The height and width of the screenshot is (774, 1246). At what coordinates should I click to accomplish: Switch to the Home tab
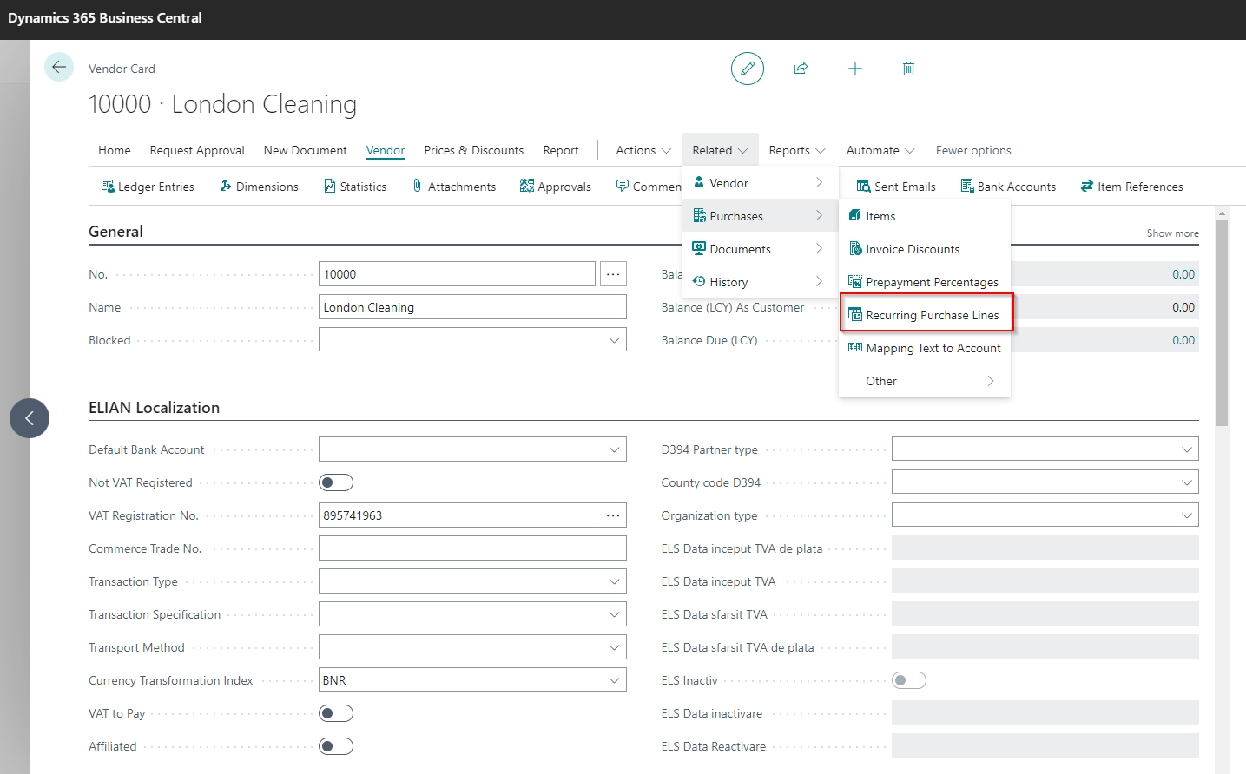[x=115, y=150]
